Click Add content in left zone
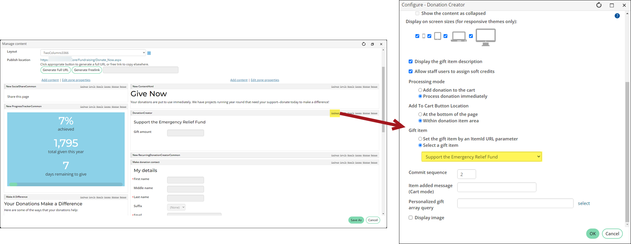This screenshot has width=631, height=244. tap(50, 80)
